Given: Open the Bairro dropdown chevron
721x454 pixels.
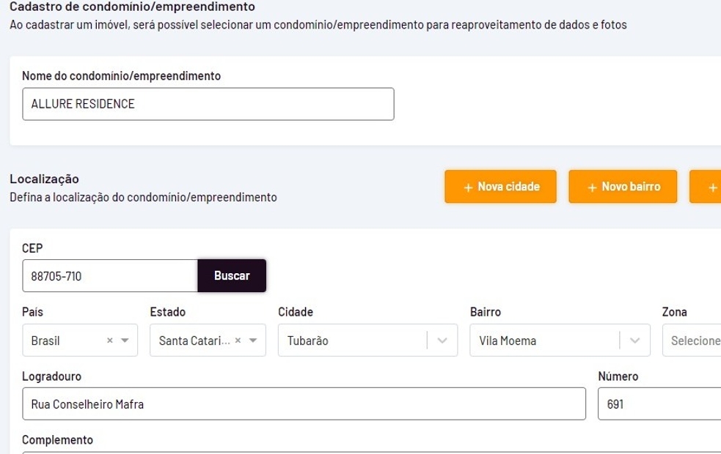Looking at the screenshot, I should pyautogui.click(x=634, y=340).
